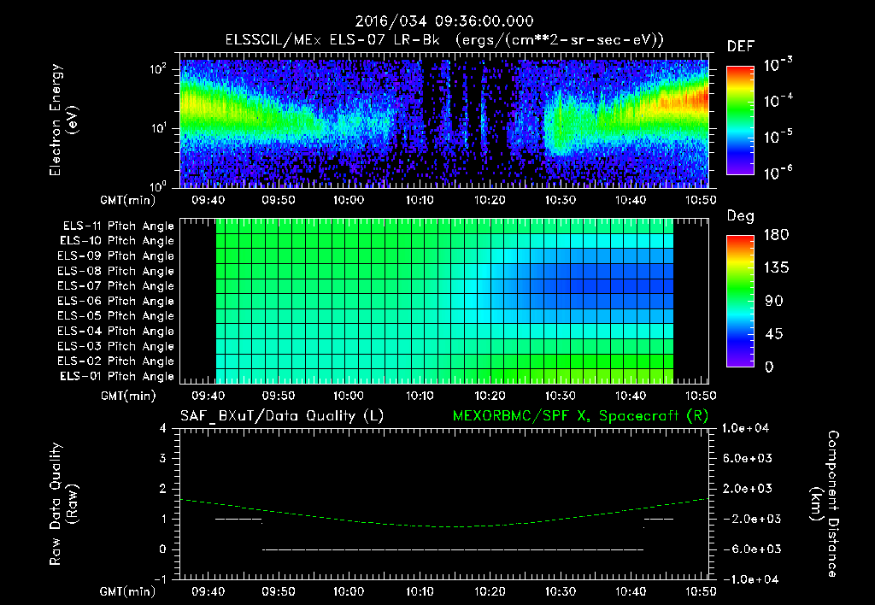Click ELS-01 Pitch Angle row label
Screen dimensions: 875x605
tap(117, 376)
